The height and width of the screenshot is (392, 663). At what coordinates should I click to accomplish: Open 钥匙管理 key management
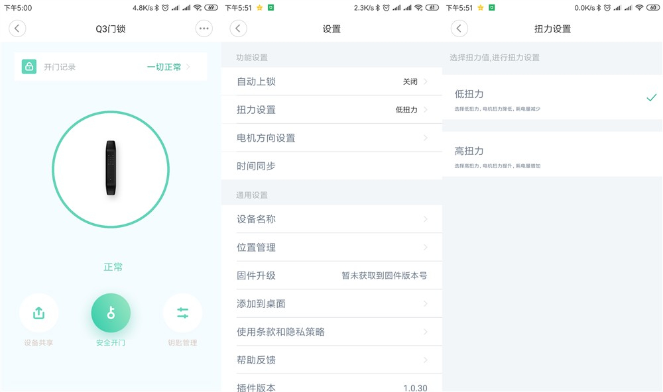click(x=182, y=313)
